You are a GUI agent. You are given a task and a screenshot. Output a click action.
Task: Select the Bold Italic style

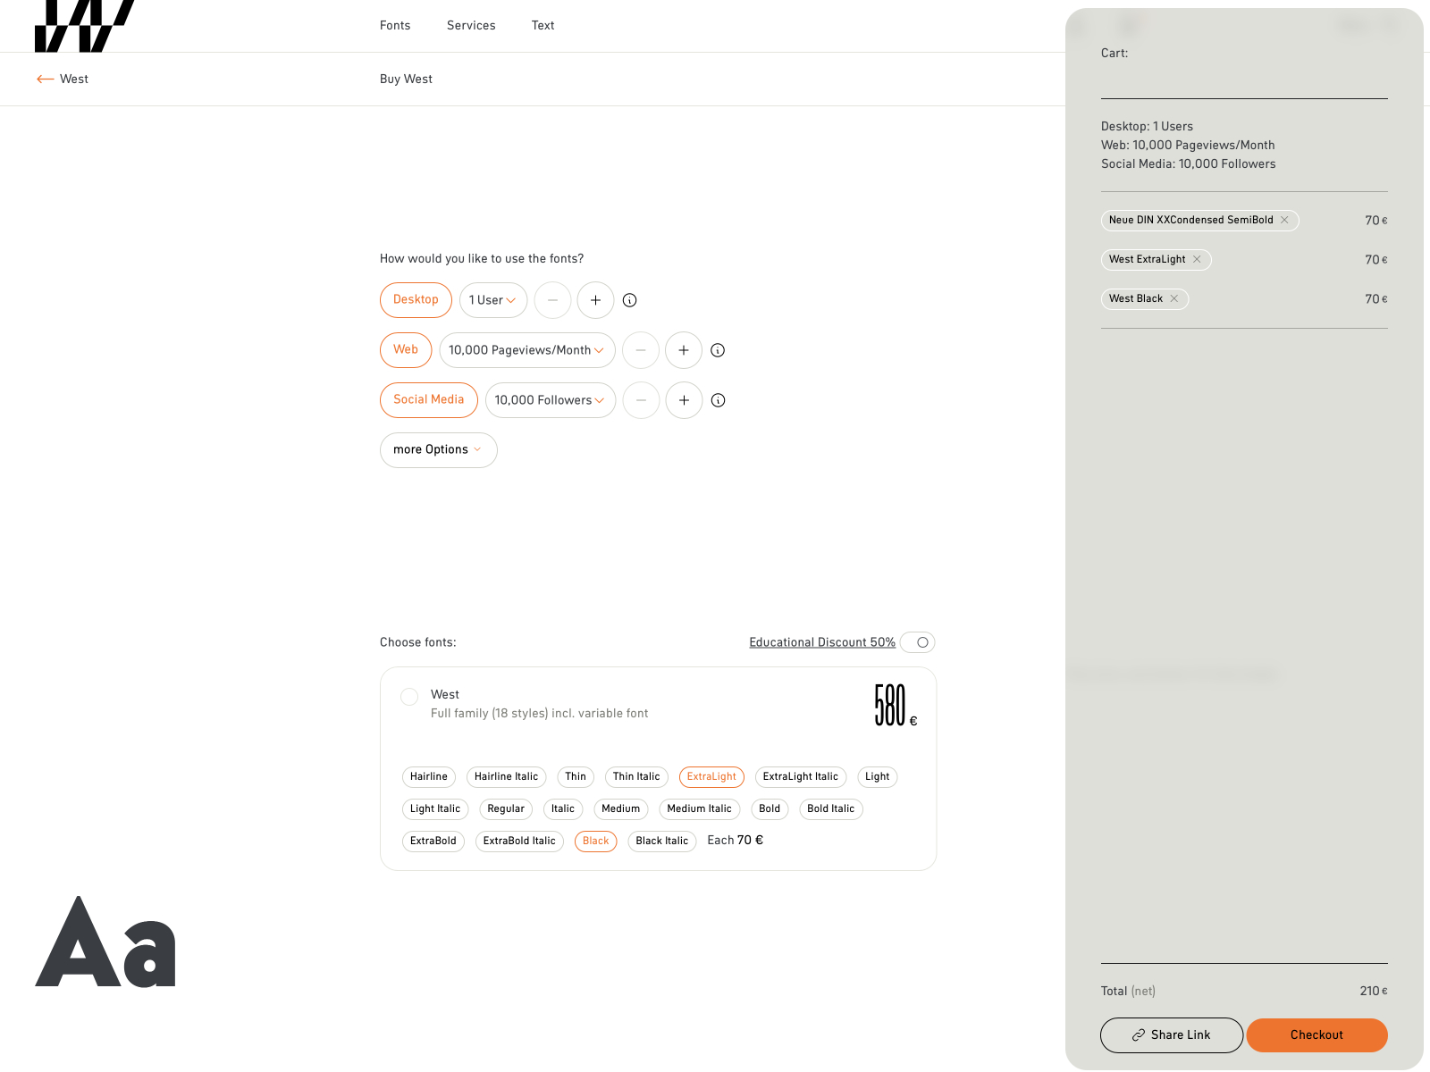tap(831, 809)
